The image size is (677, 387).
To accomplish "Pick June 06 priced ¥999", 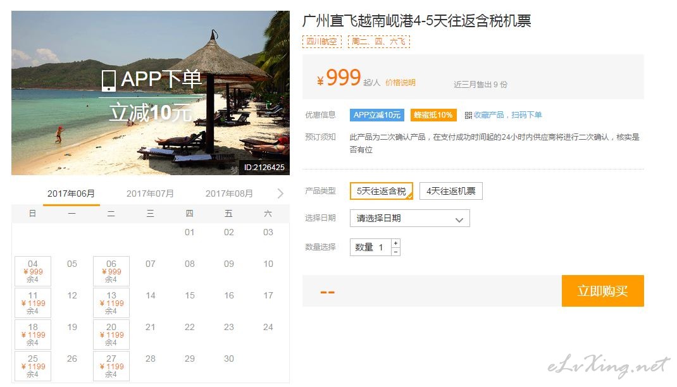I will pos(111,271).
